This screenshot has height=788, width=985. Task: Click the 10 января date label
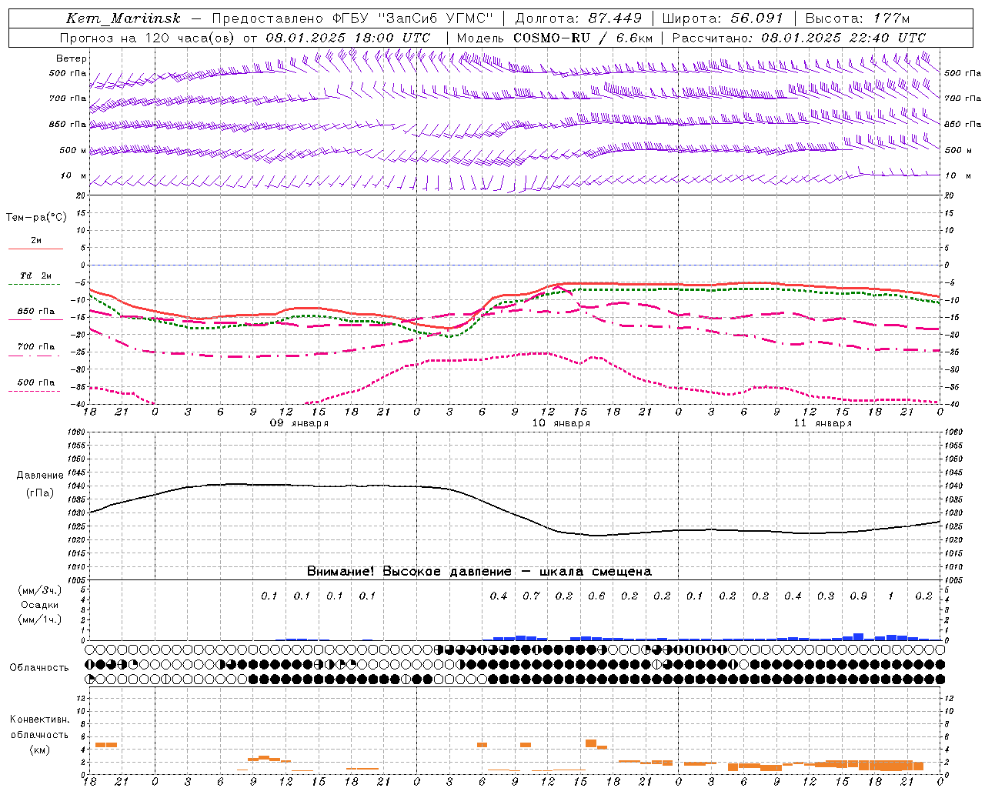pyautogui.click(x=561, y=423)
